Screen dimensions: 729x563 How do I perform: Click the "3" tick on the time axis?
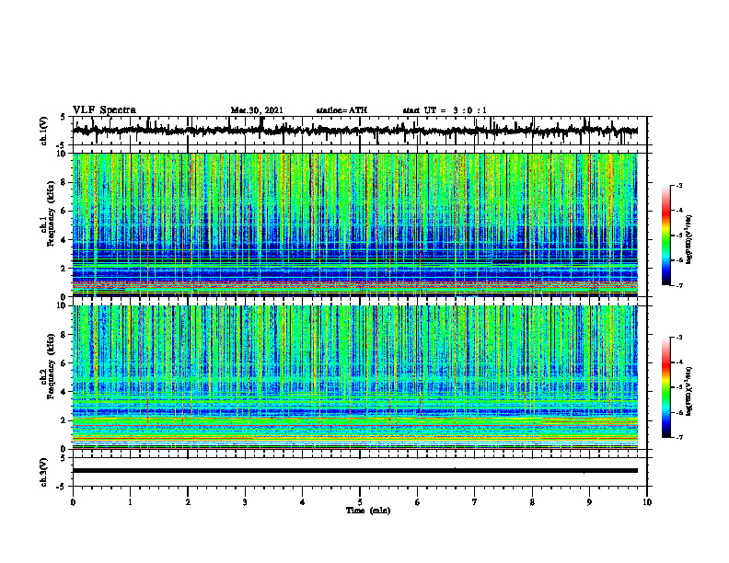click(245, 502)
